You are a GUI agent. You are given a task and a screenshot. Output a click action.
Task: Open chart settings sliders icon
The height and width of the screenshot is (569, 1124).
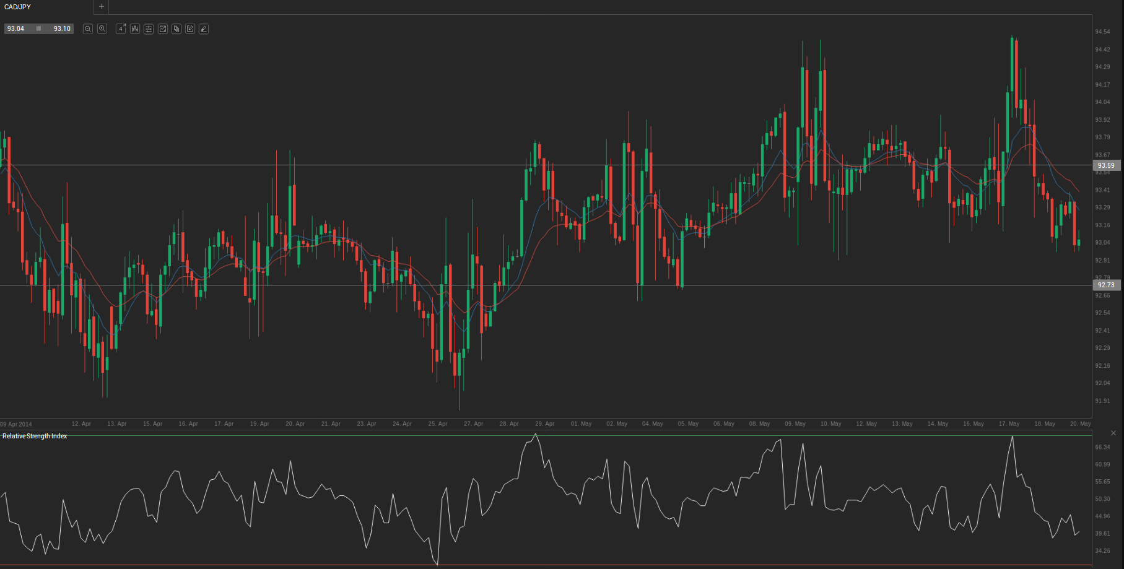[149, 29]
